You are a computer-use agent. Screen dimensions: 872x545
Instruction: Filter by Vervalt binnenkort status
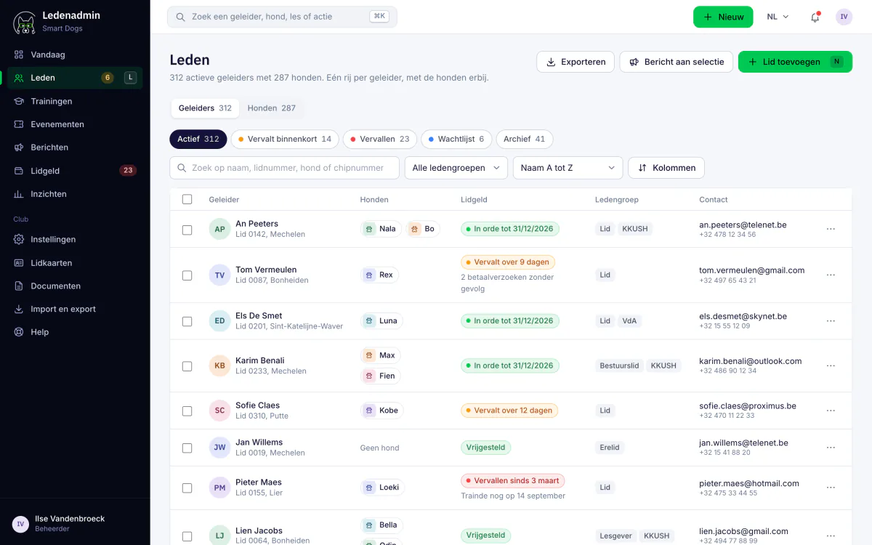pos(285,139)
